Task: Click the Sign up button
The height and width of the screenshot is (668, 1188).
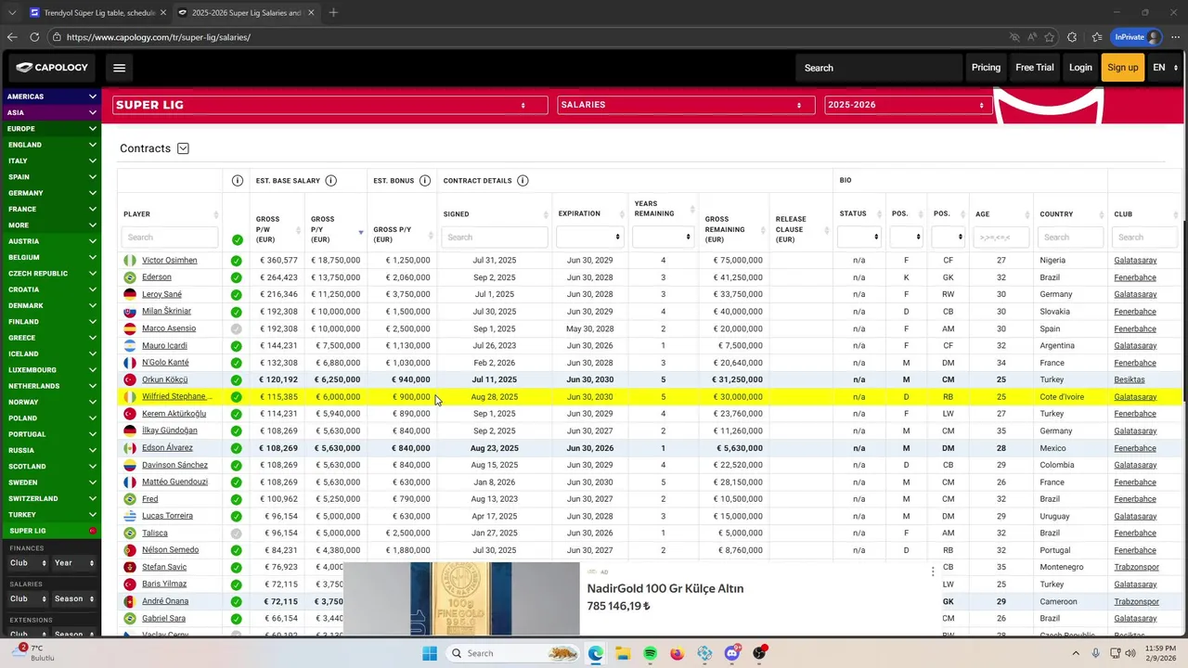Action: tap(1122, 68)
